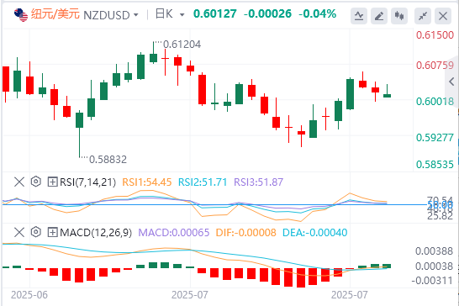The width and height of the screenshot is (459, 306).
Task: Click the 0.59277 price axis label
Action: click(x=435, y=138)
